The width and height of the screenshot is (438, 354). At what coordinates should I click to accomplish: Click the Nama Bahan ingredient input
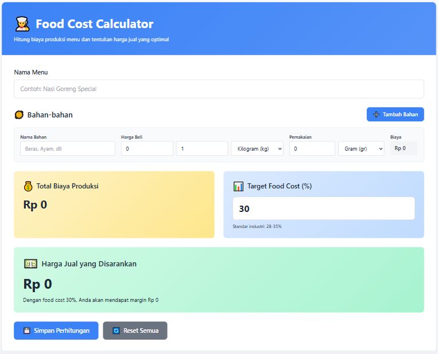pos(67,149)
